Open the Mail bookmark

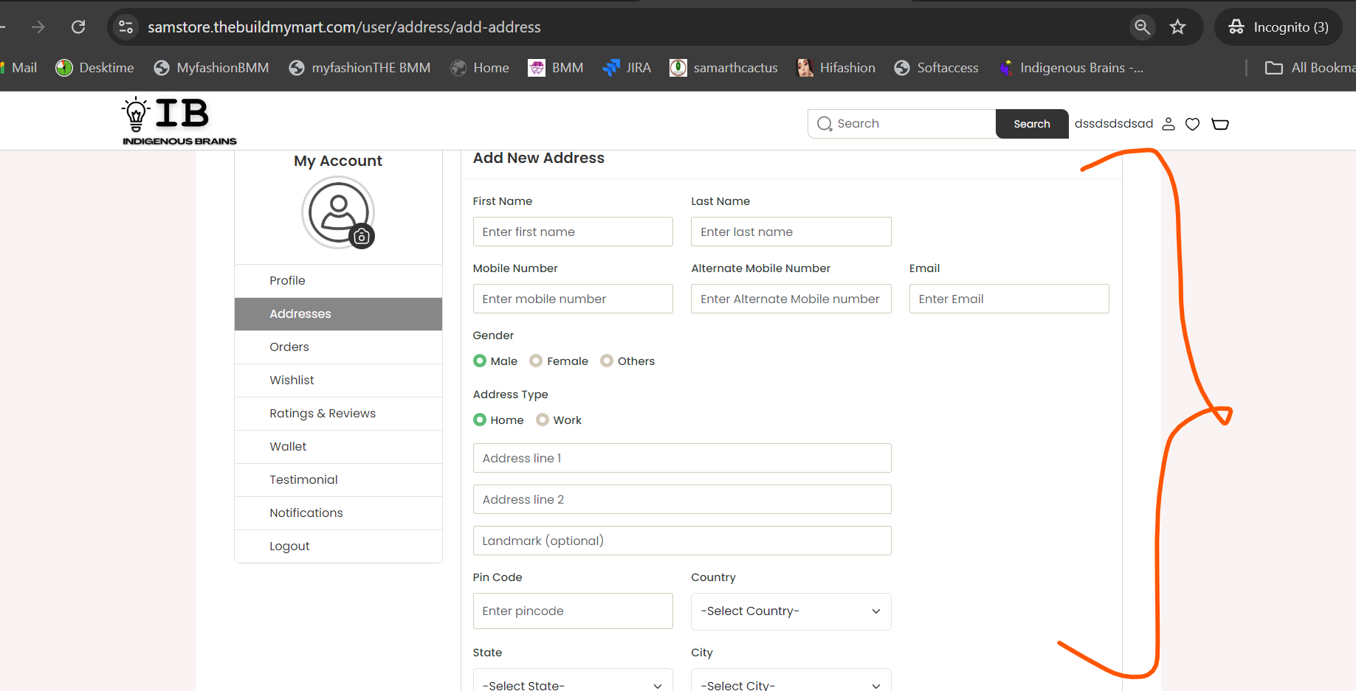(19, 68)
